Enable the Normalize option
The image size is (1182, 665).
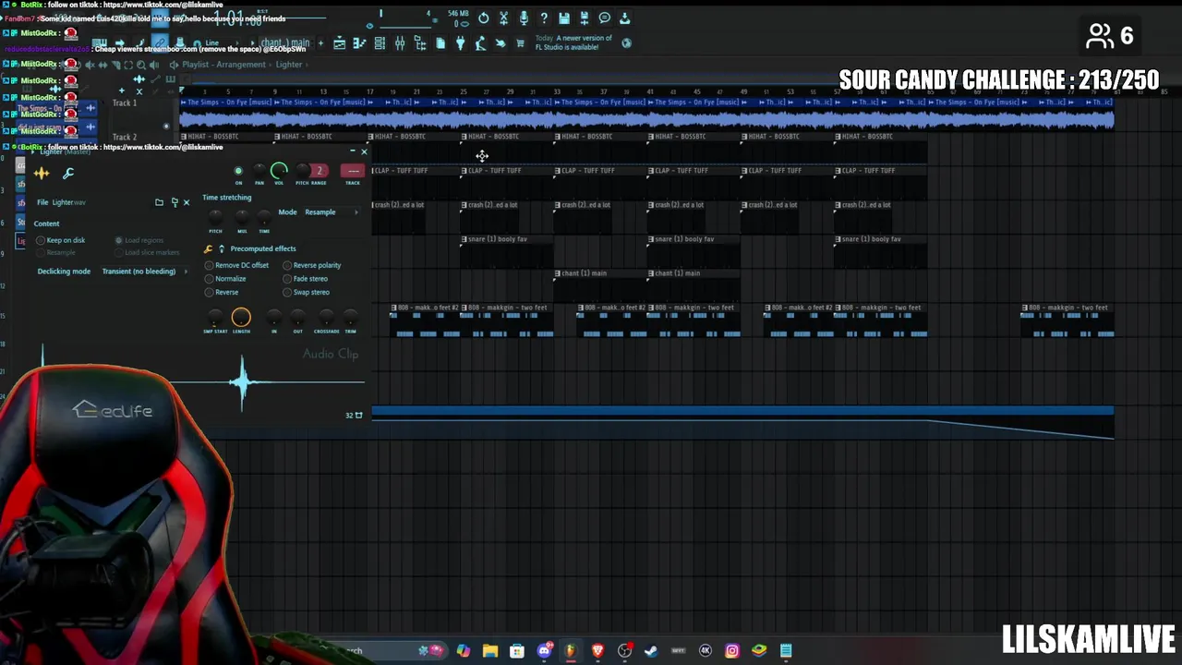(x=225, y=279)
